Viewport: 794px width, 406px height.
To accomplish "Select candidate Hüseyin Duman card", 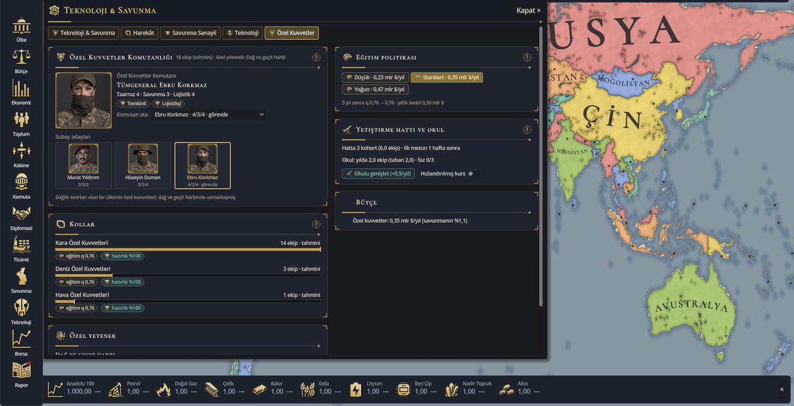I will point(143,165).
